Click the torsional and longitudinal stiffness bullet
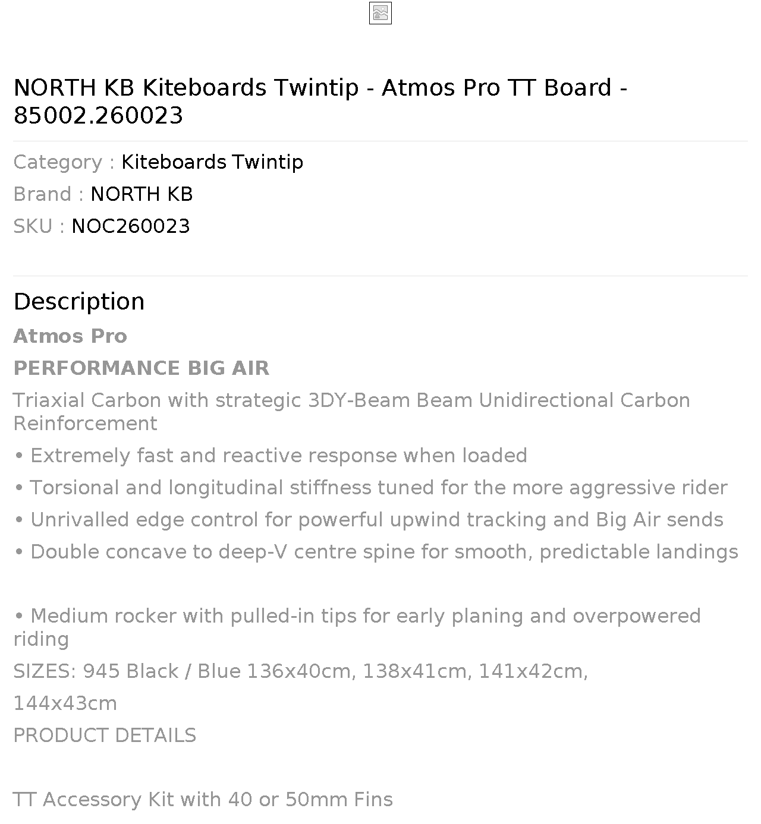761x824 pixels. 370,488
